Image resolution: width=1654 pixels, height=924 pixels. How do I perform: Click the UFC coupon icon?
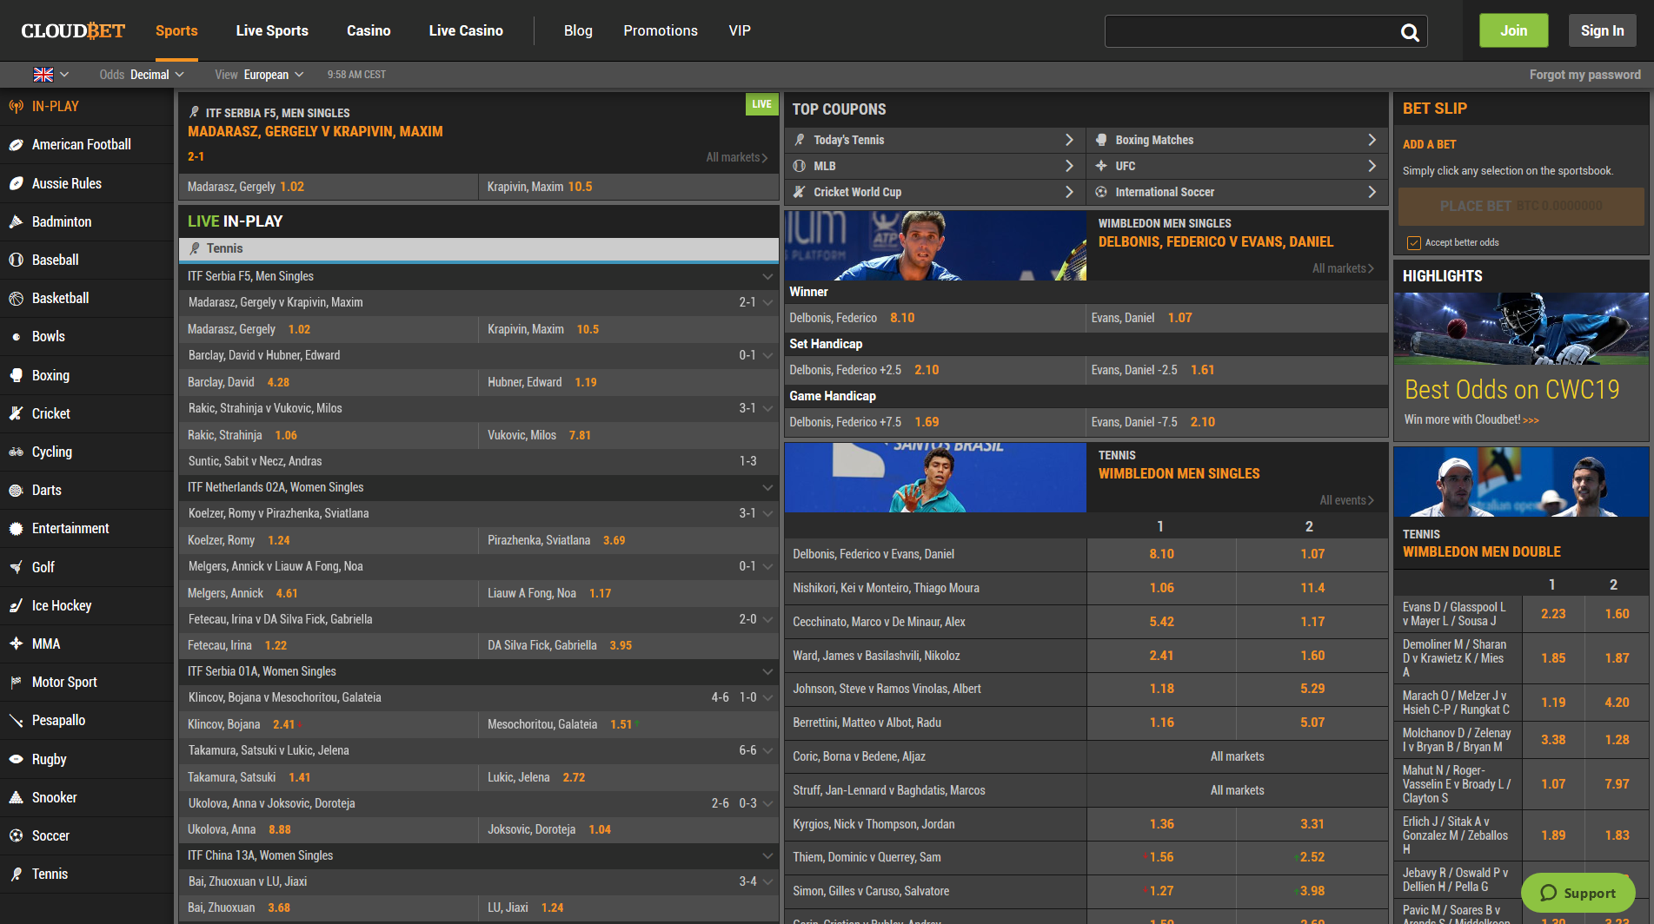point(1101,166)
